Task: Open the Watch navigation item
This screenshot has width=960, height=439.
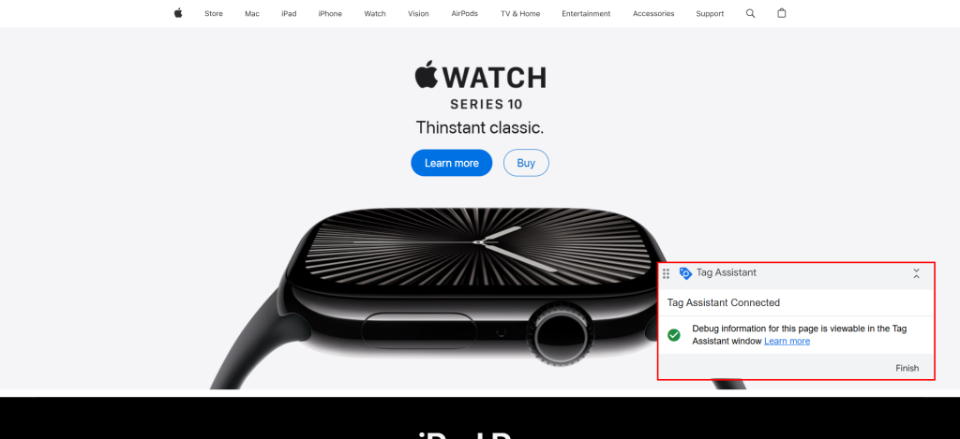Action: point(375,13)
